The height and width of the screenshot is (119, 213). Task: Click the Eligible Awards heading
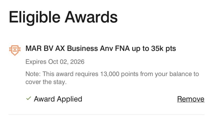coord(63,17)
